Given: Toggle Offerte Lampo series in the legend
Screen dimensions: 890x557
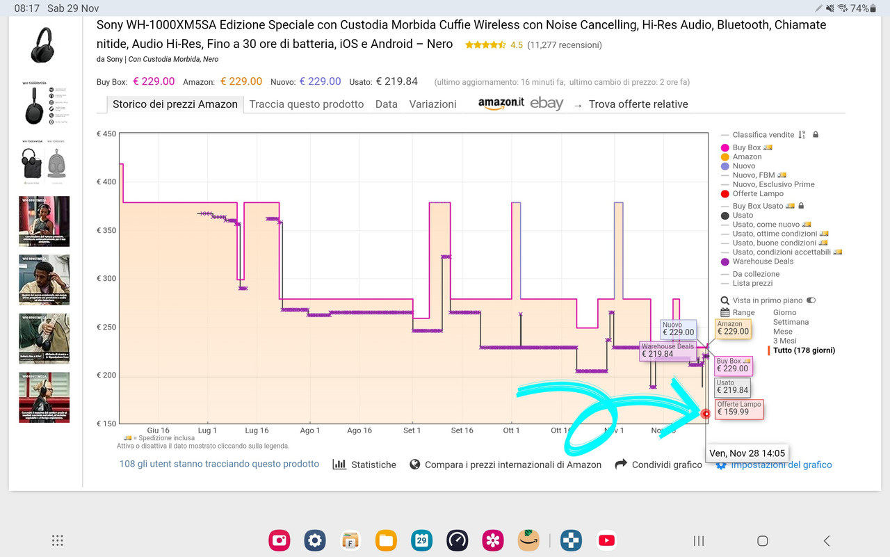Looking at the screenshot, I should [752, 193].
